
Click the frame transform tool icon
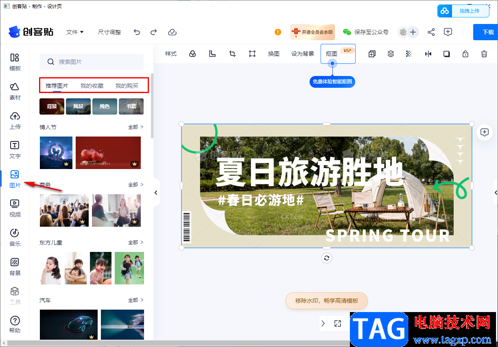click(x=252, y=54)
